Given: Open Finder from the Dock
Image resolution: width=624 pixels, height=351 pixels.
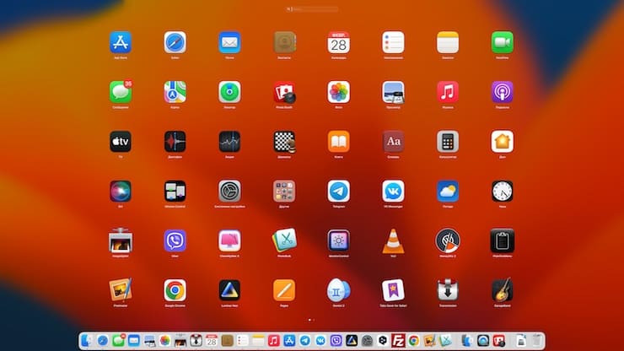Looking at the screenshot, I should point(87,341).
